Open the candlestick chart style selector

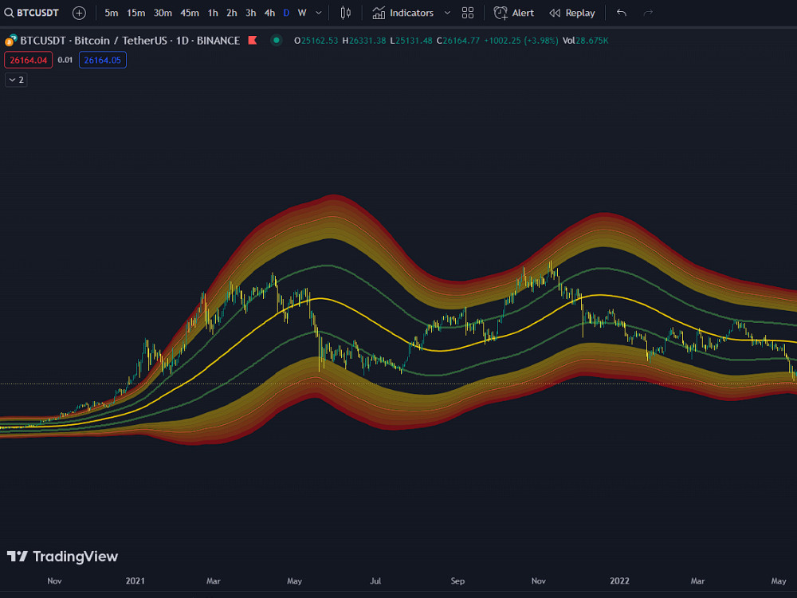coord(345,13)
